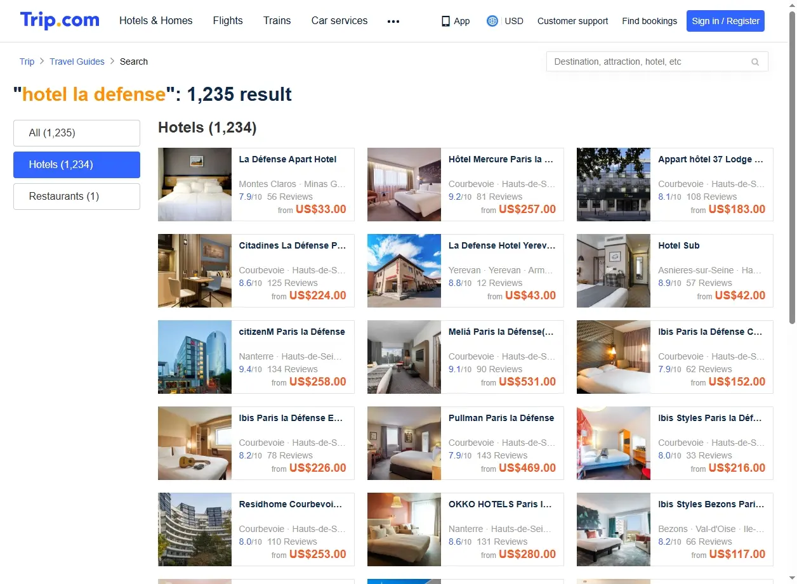Open La Défense Apart Hotel photo
Viewport: 797px width, 584px height.
[x=195, y=185]
